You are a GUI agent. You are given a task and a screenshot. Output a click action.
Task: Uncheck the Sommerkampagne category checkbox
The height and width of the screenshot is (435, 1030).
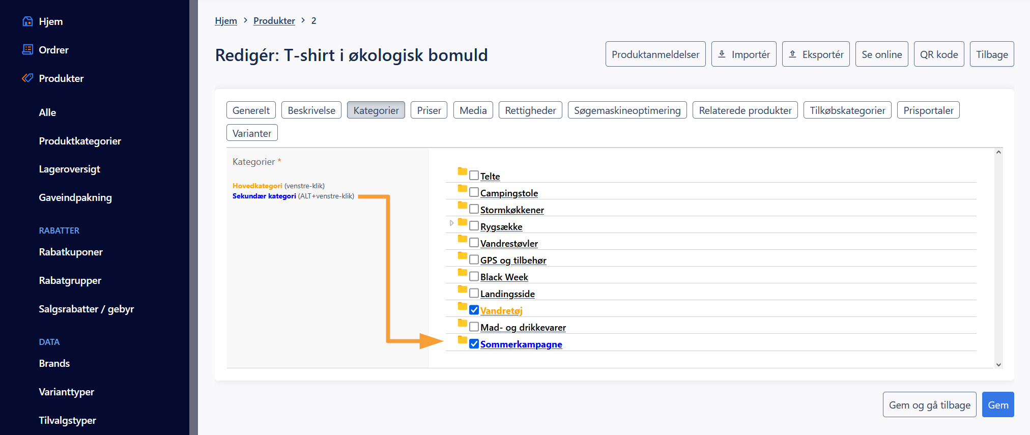474,343
